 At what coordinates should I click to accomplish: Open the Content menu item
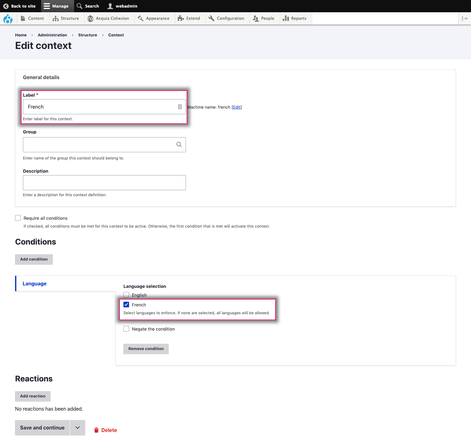[32, 19]
